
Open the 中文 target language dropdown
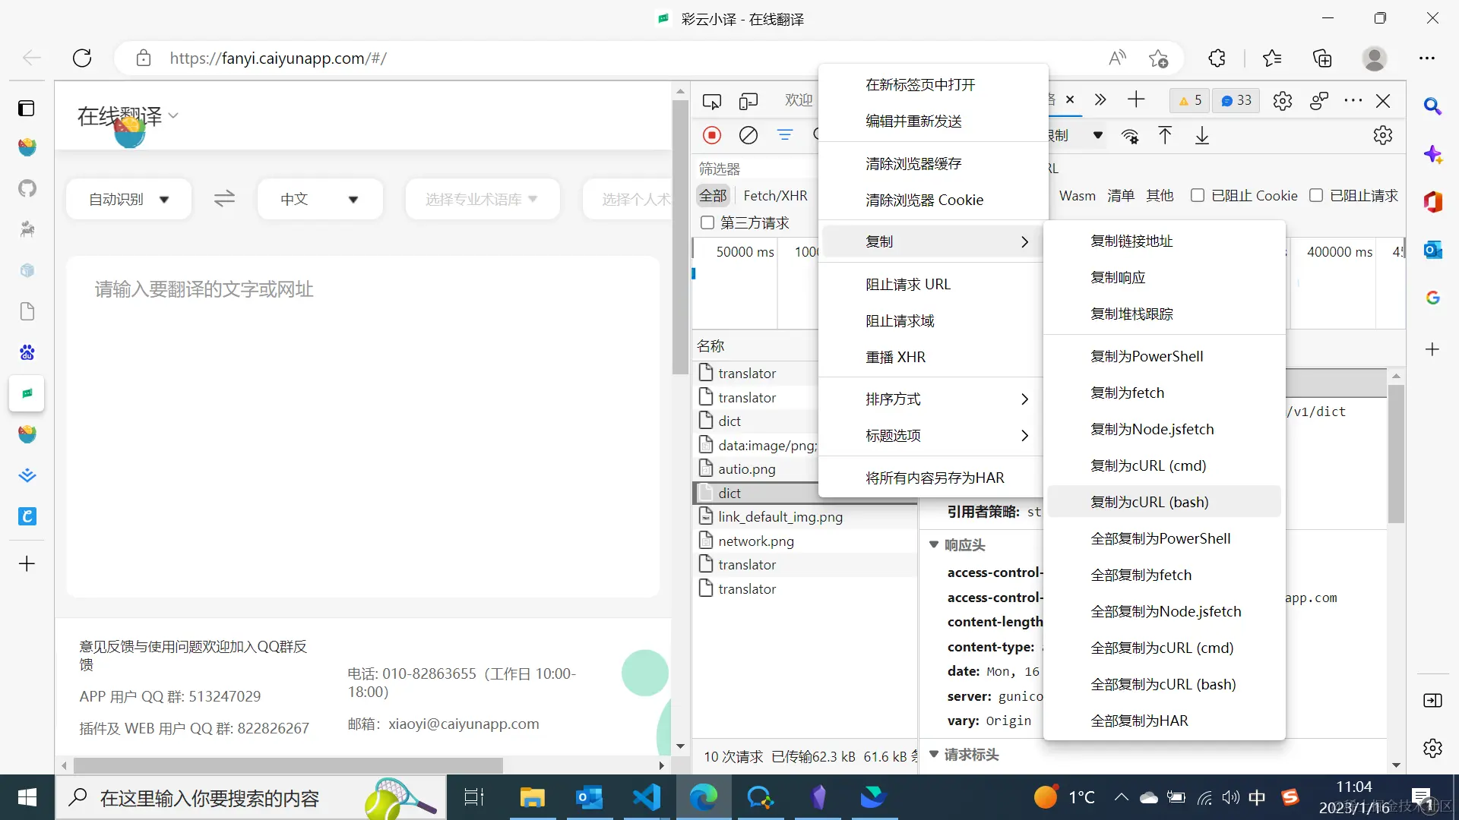pyautogui.click(x=319, y=199)
